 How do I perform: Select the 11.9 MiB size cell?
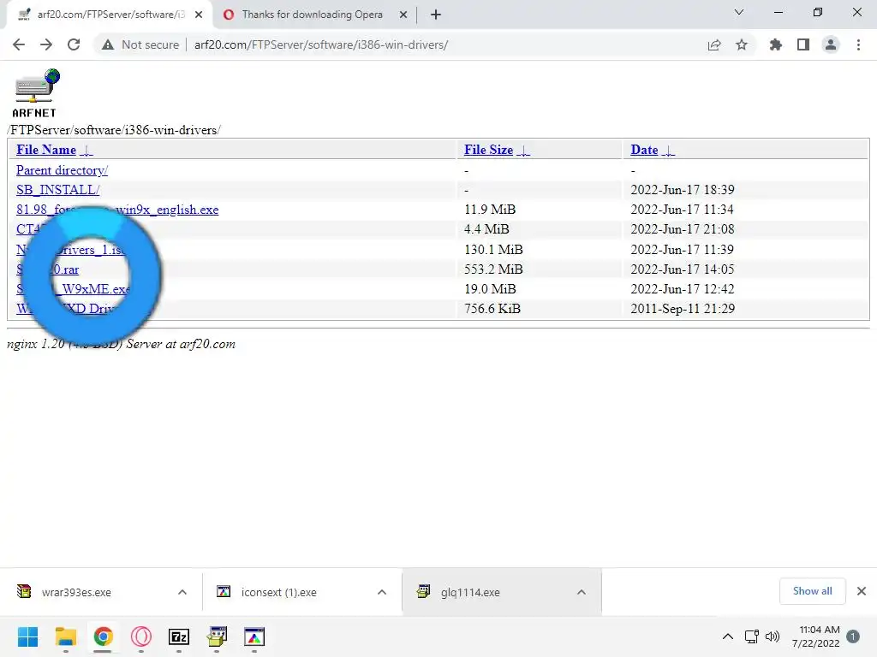490,210
